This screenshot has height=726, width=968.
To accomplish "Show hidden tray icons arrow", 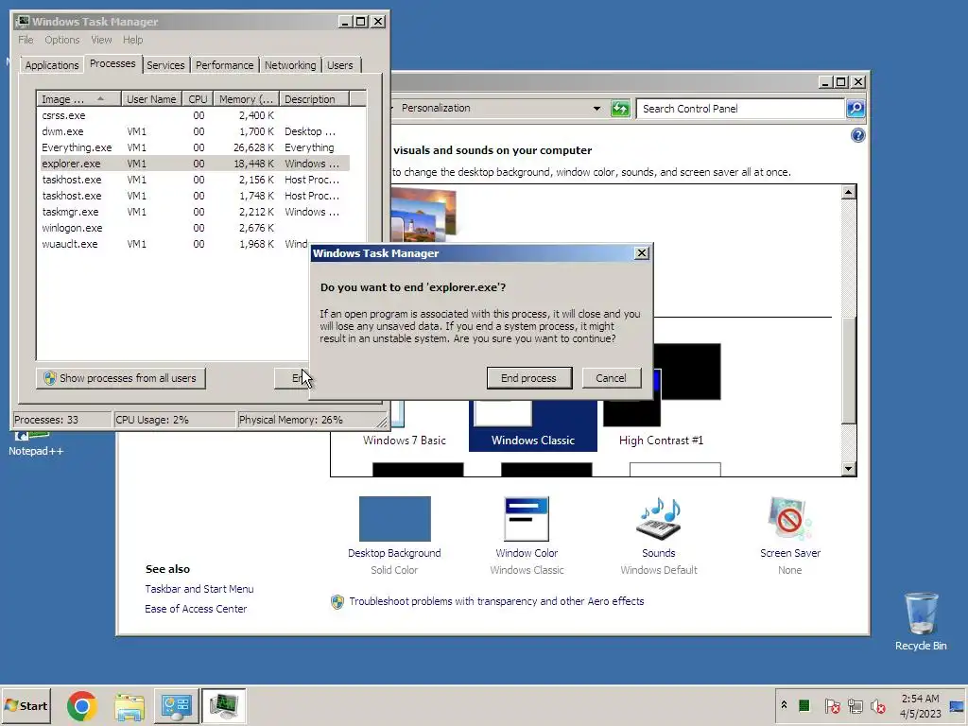I will [x=784, y=704].
